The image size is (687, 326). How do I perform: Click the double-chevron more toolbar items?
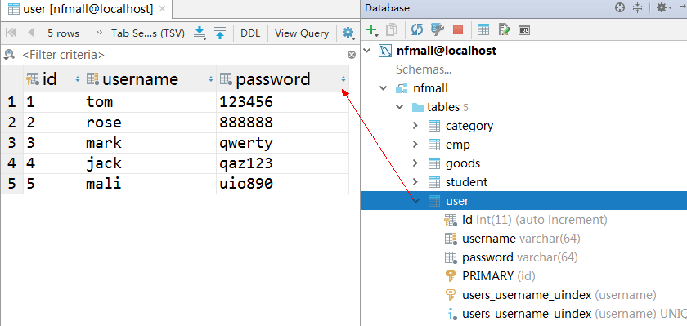pos(99,33)
